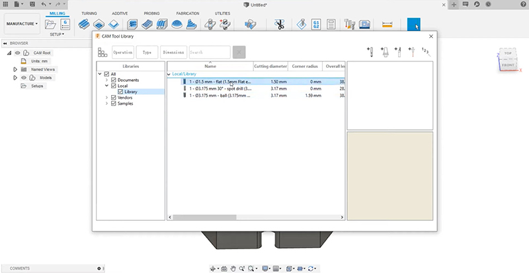Click the Renumber Tools icon
The width and height of the screenshot is (529, 273).
coord(426,51)
